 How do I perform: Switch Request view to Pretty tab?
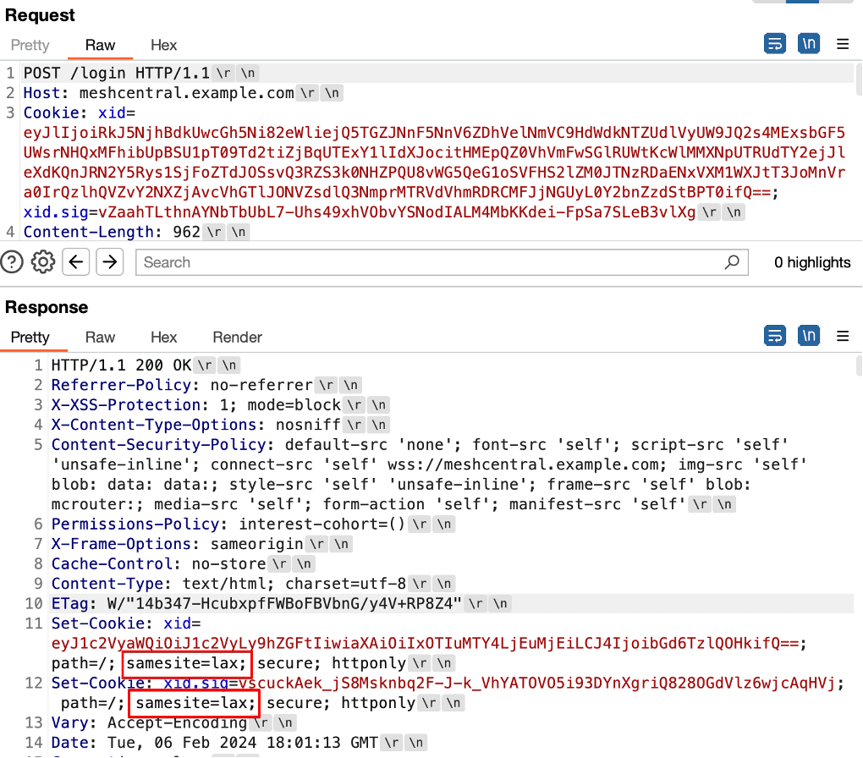(30, 45)
